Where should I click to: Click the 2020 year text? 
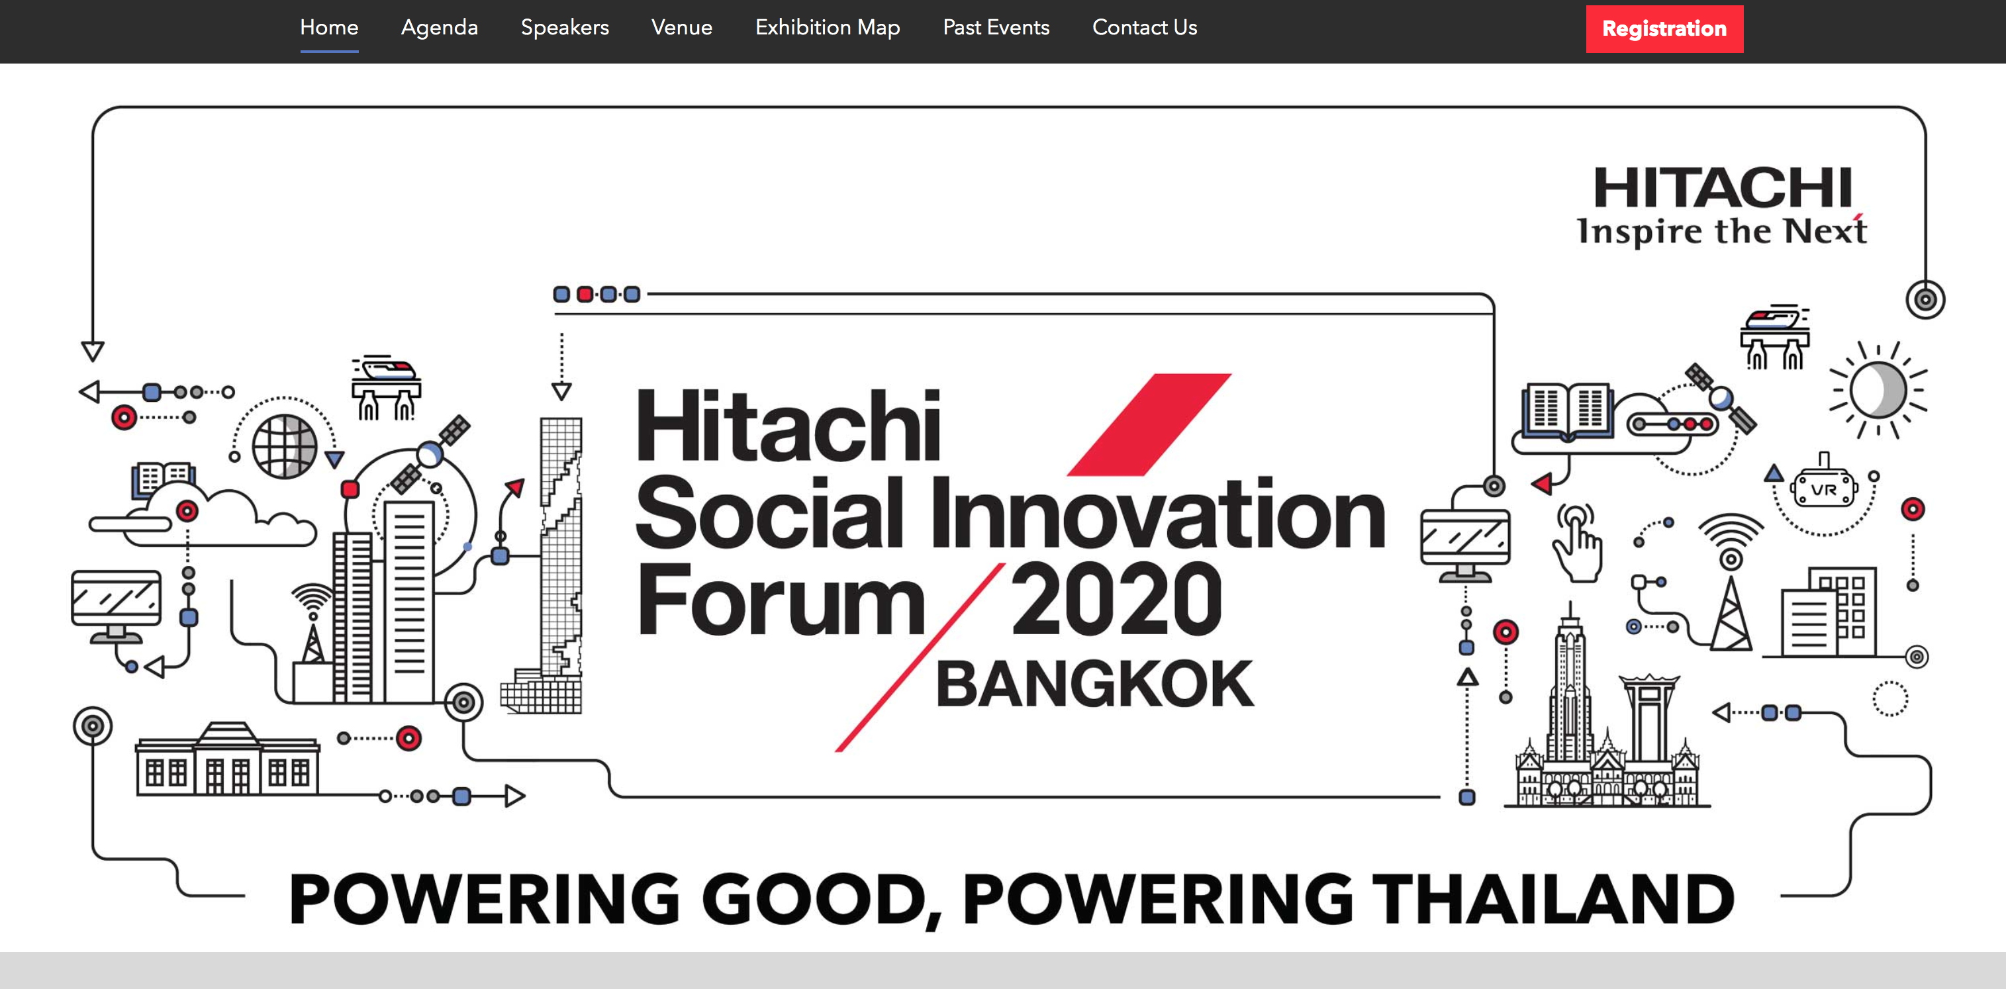click(x=1116, y=598)
